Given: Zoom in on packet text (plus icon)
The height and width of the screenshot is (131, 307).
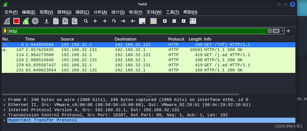Looking at the screenshot, I should [x=165, y=21].
